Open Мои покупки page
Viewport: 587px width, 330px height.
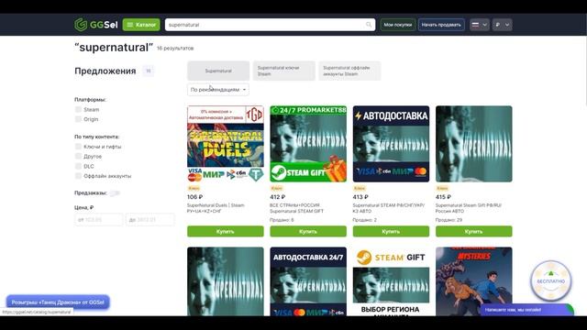click(x=397, y=25)
